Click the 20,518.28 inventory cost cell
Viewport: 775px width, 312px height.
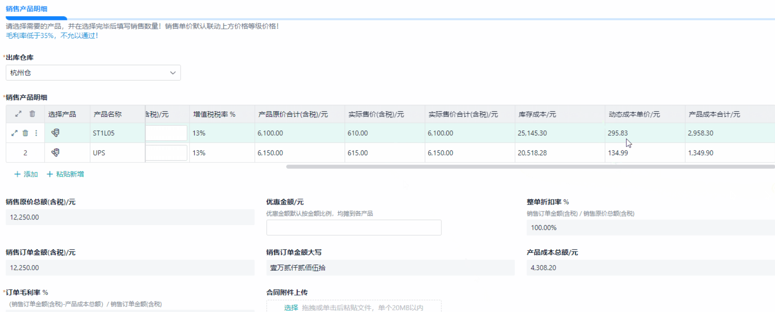560,153
